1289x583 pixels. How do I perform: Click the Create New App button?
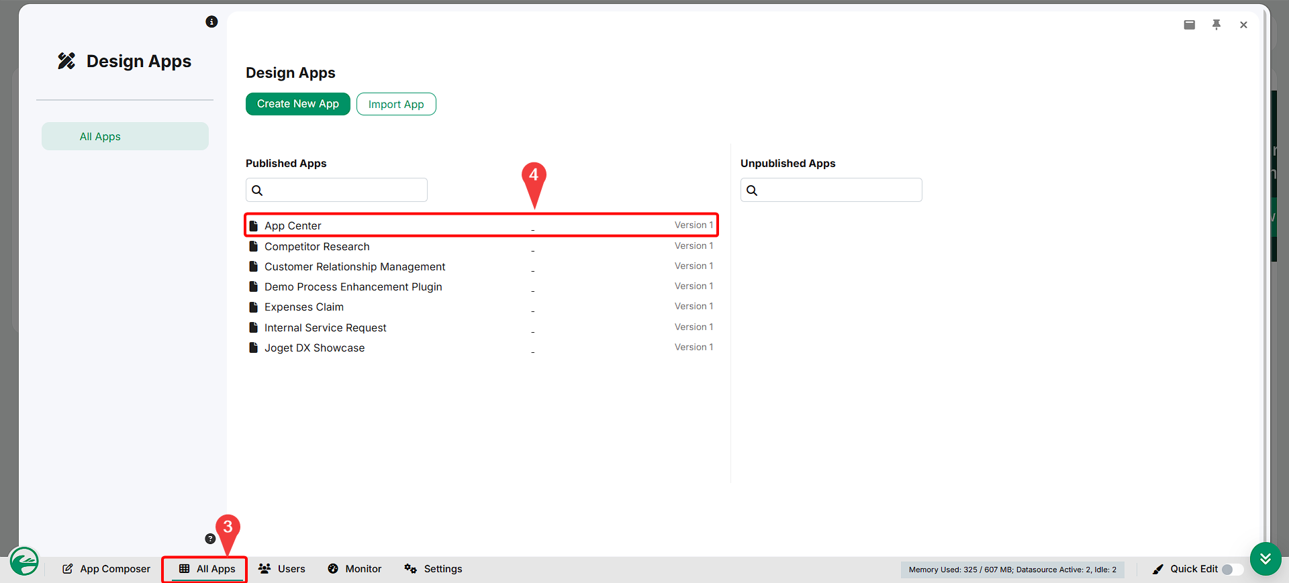coord(298,104)
